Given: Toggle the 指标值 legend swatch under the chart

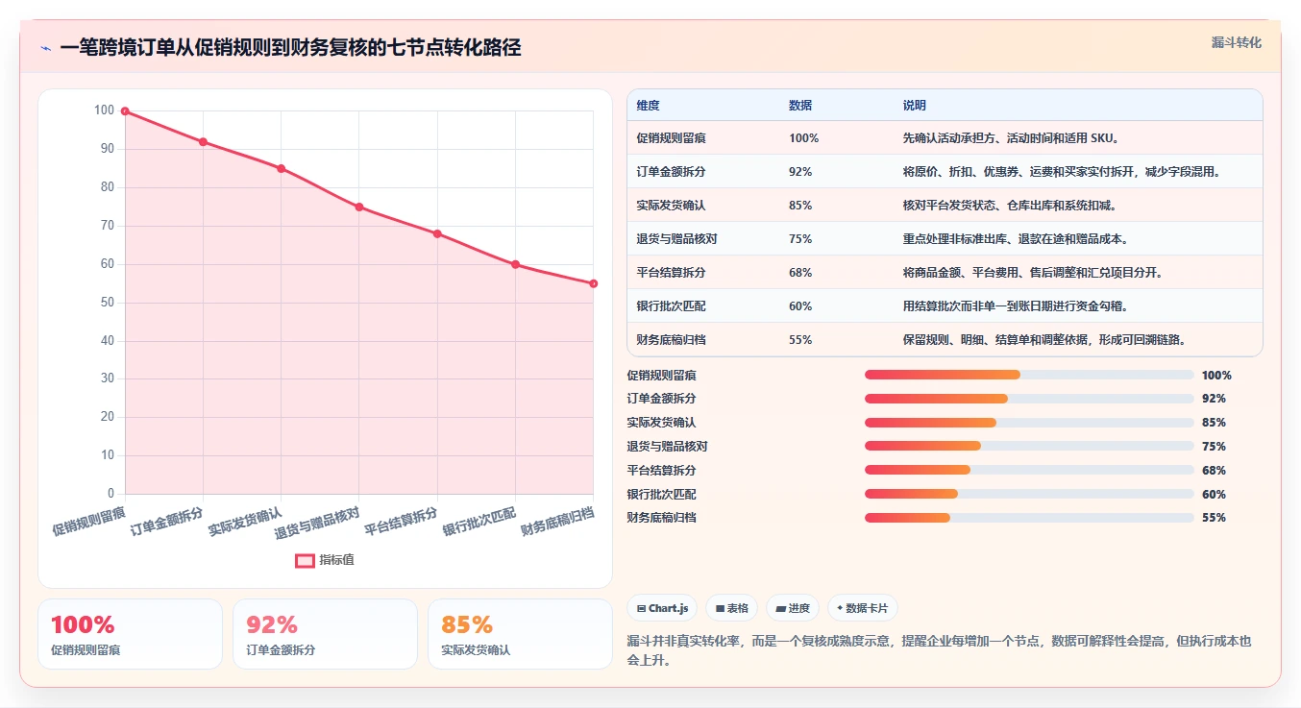Looking at the screenshot, I should pyautogui.click(x=305, y=560).
